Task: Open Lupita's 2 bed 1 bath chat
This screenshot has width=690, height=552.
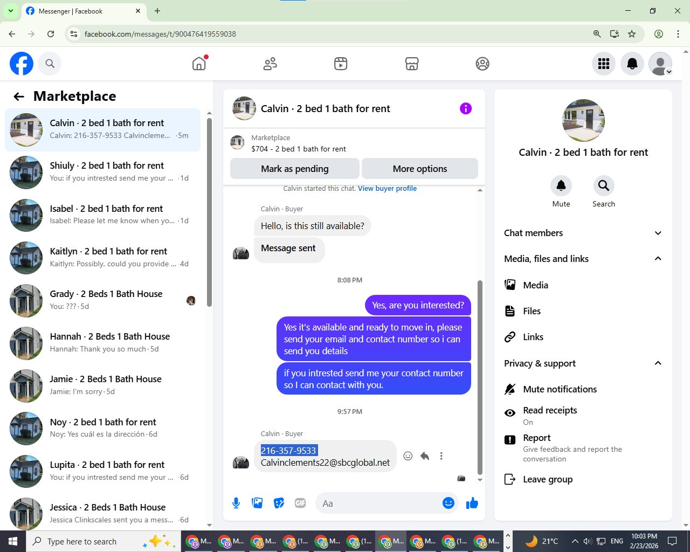Action: tap(102, 471)
